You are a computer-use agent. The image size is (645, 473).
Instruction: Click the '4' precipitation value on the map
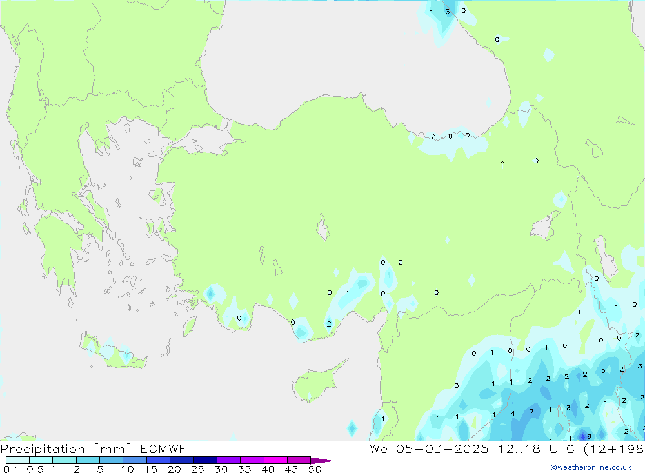click(x=513, y=413)
